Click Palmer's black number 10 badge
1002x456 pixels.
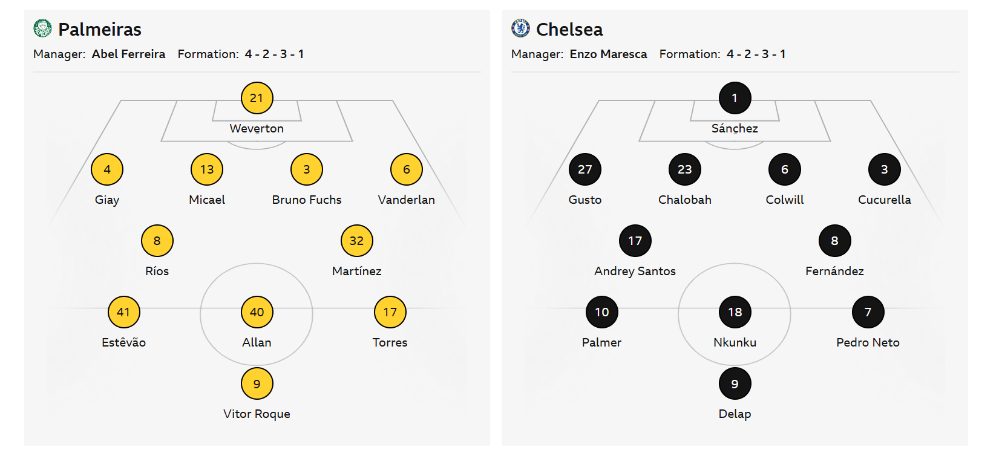(x=601, y=312)
